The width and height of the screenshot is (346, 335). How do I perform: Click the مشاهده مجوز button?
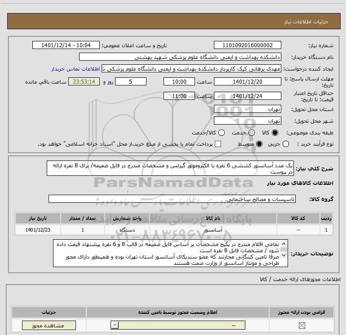49,326
